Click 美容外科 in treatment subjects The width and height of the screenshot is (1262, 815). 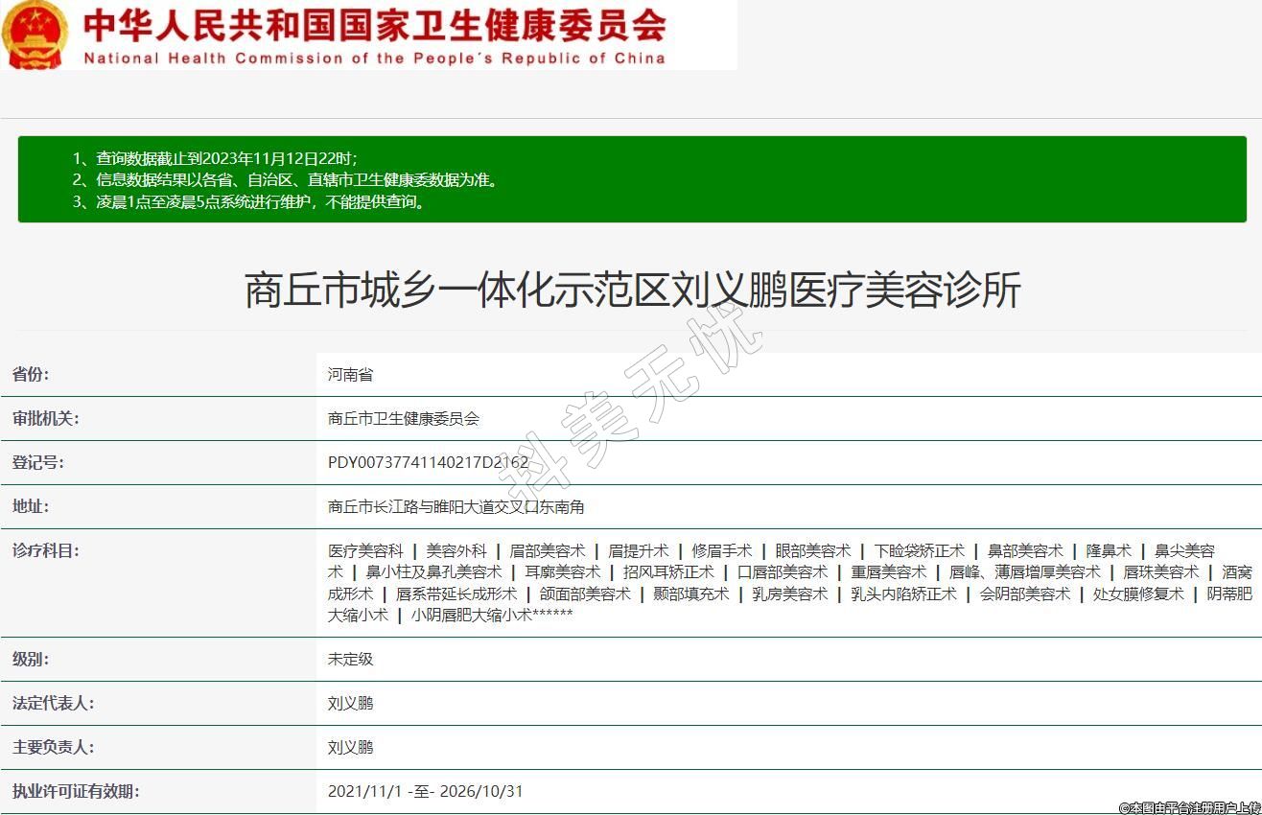coord(456,551)
